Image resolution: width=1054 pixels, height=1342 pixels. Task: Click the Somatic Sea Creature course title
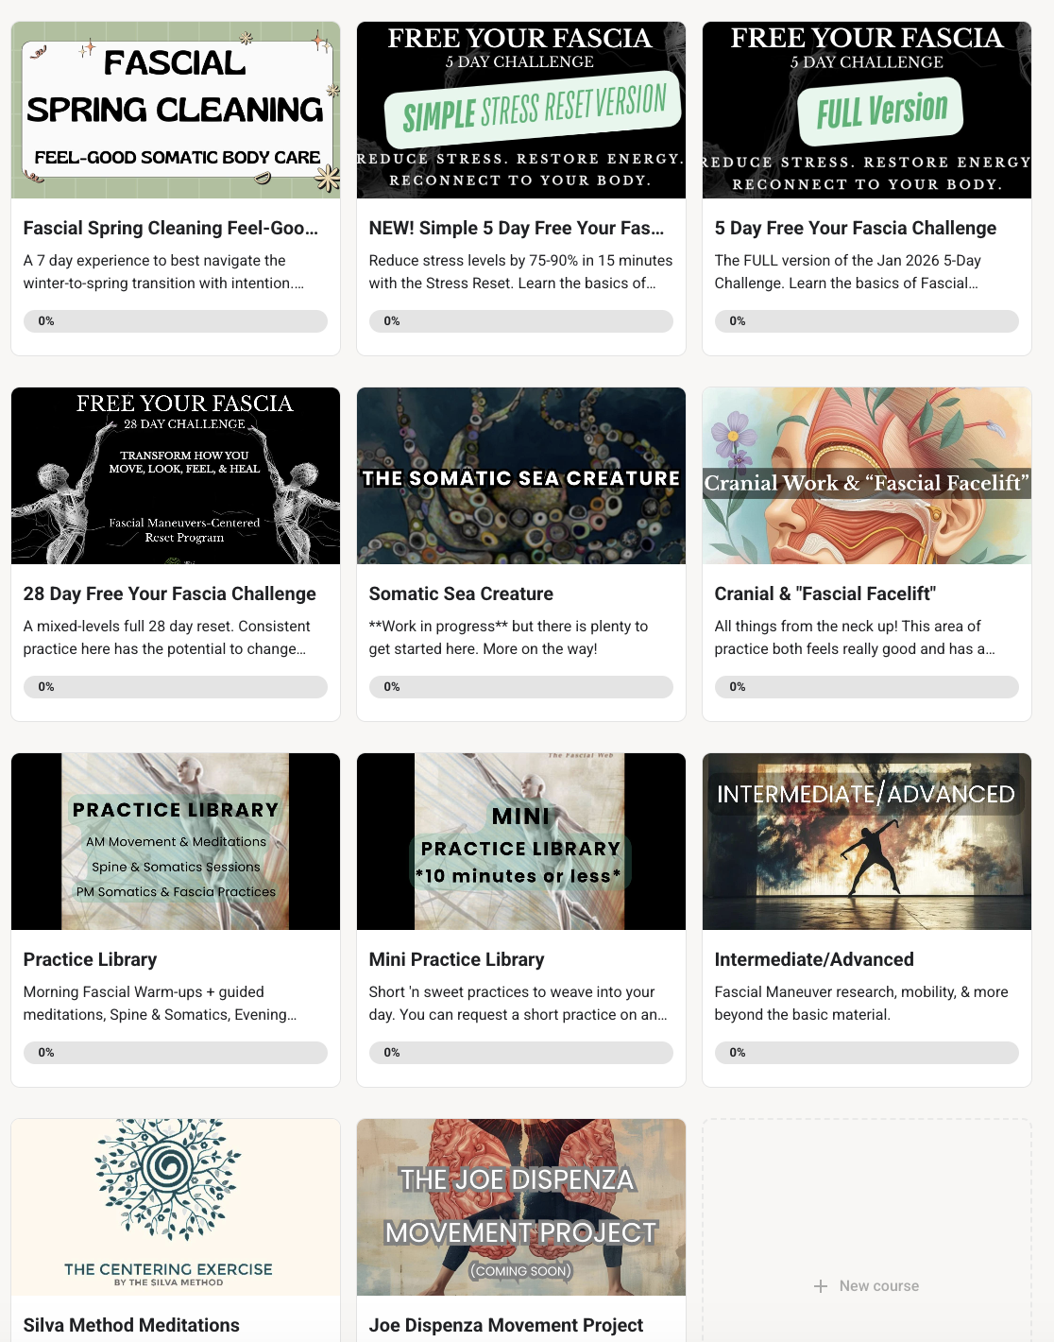point(461,594)
